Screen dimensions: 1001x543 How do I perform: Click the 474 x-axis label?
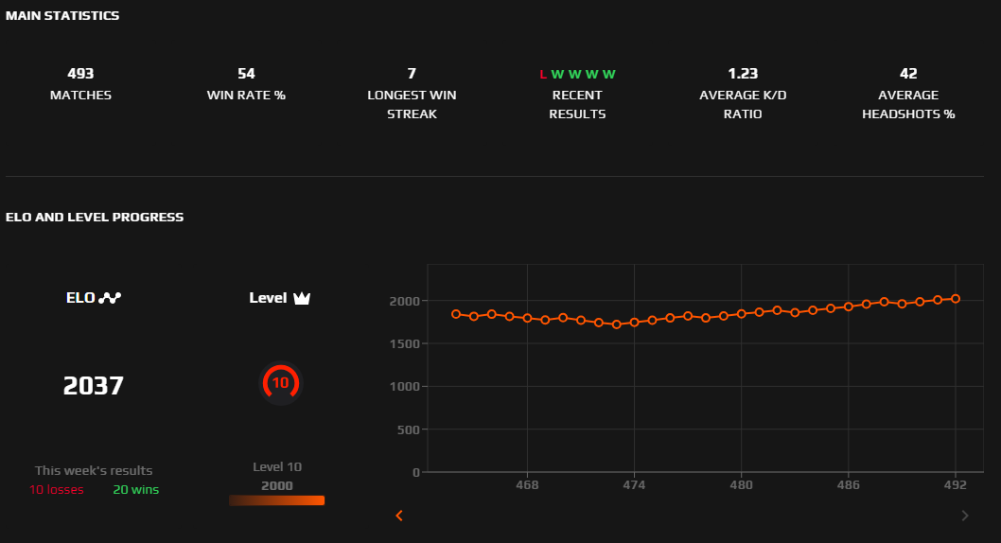(x=634, y=485)
